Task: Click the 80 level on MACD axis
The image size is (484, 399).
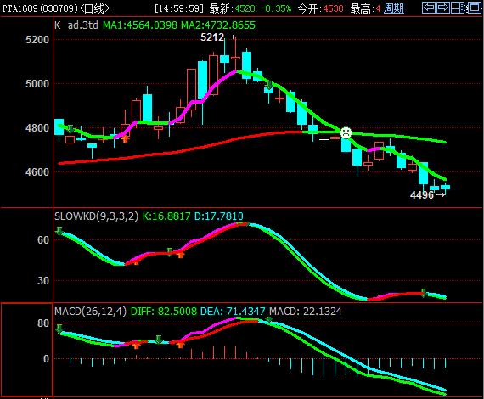Action: [x=43, y=323]
